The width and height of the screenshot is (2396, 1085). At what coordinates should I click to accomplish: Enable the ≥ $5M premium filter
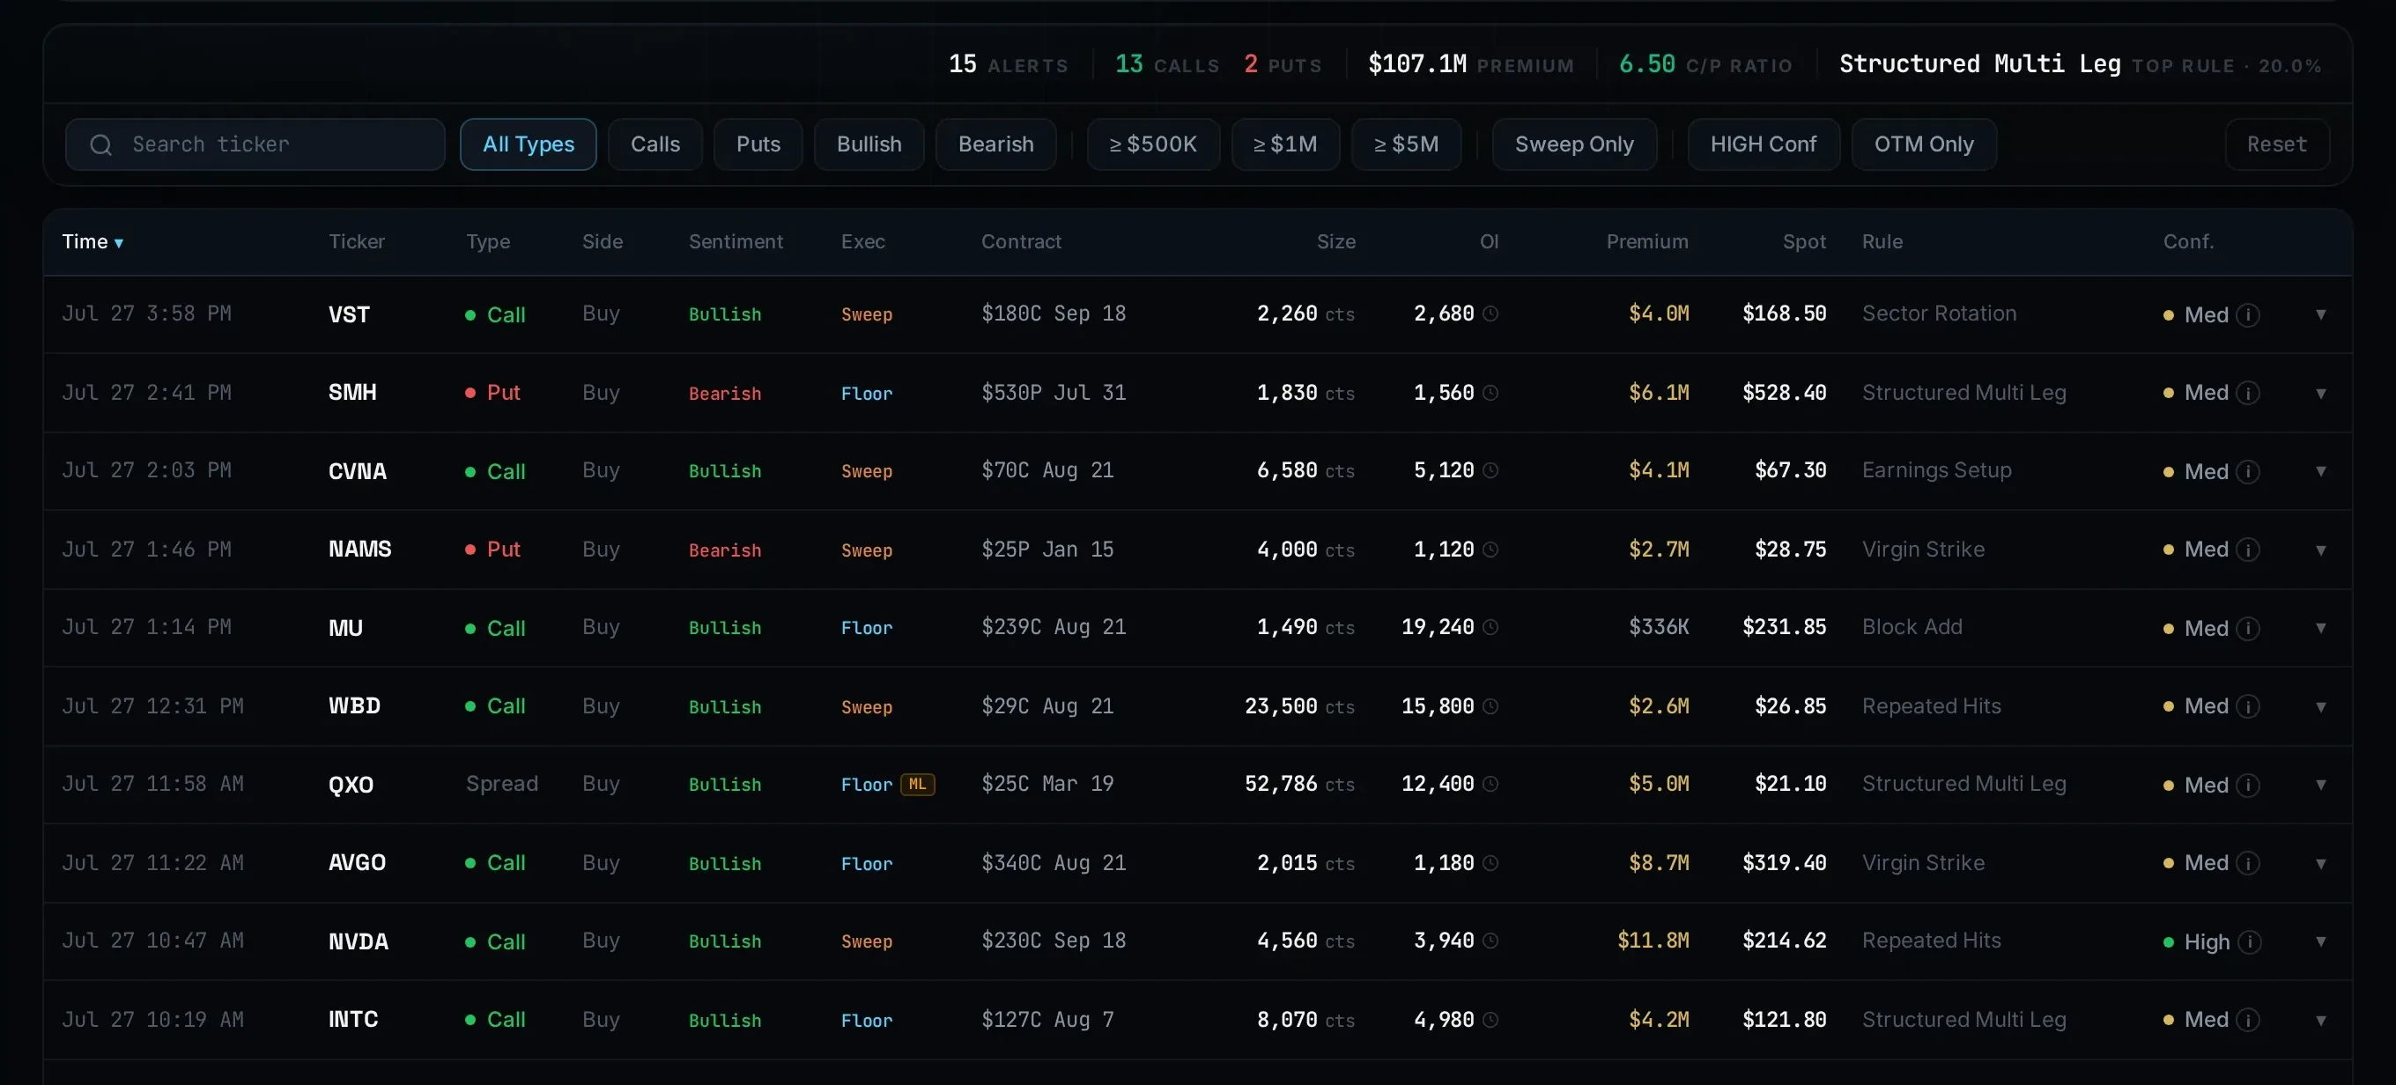[1405, 144]
